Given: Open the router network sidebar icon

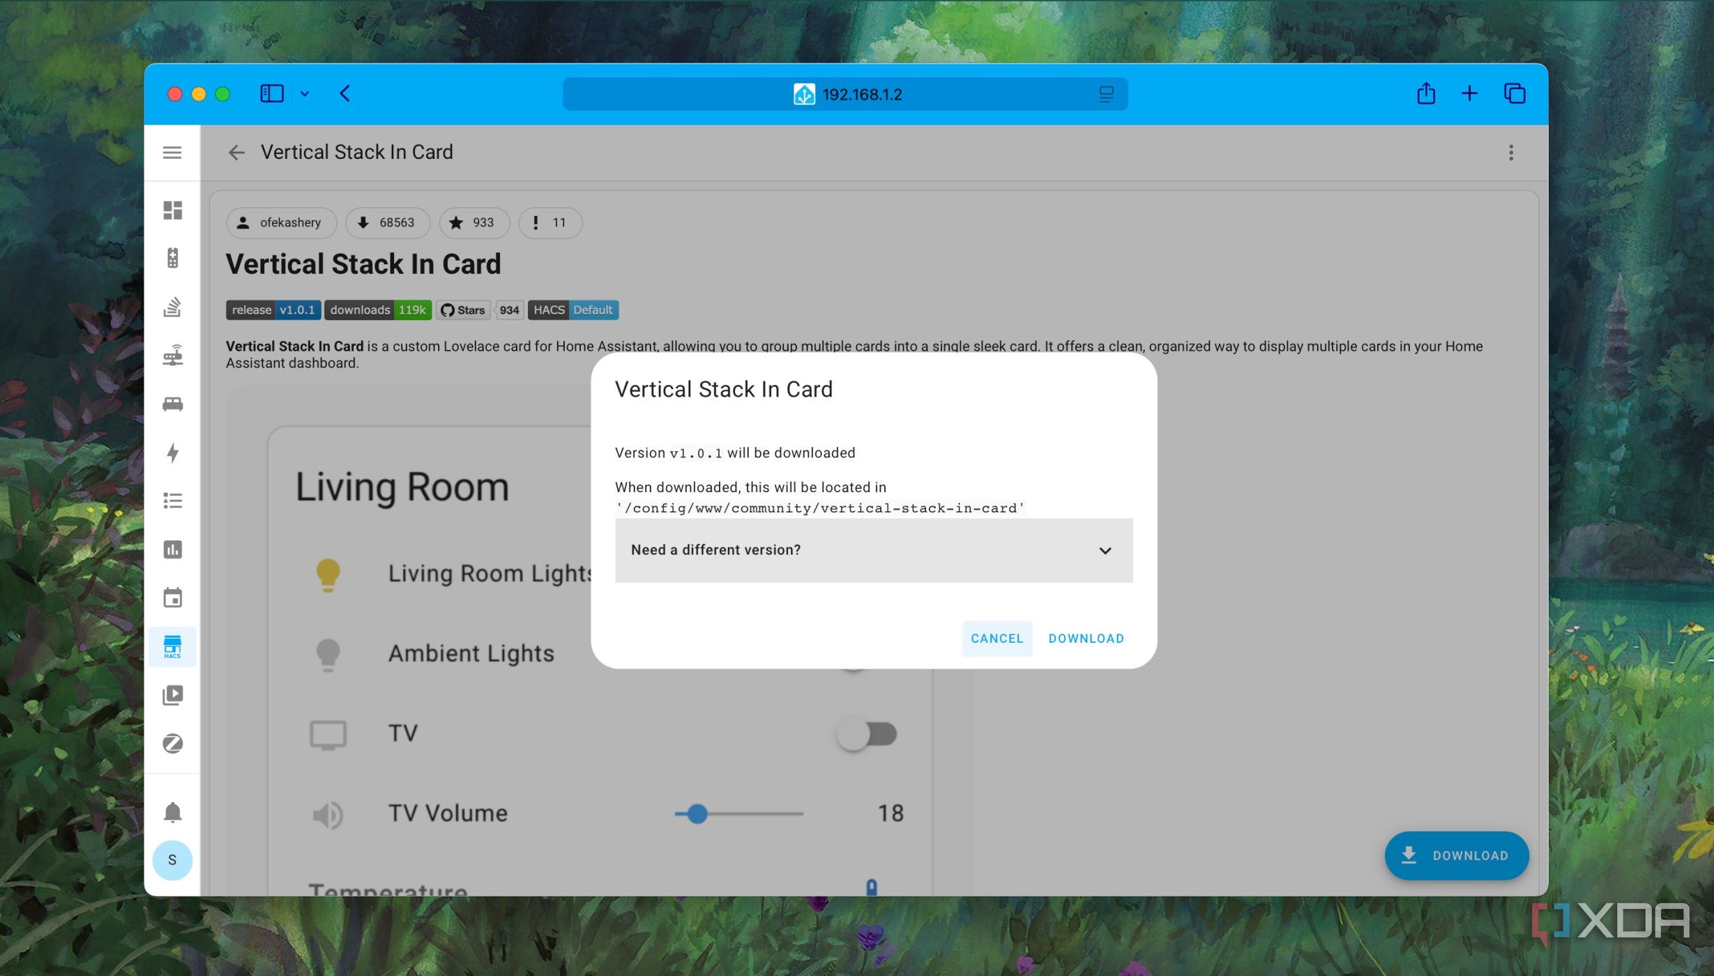Looking at the screenshot, I should coord(172,355).
